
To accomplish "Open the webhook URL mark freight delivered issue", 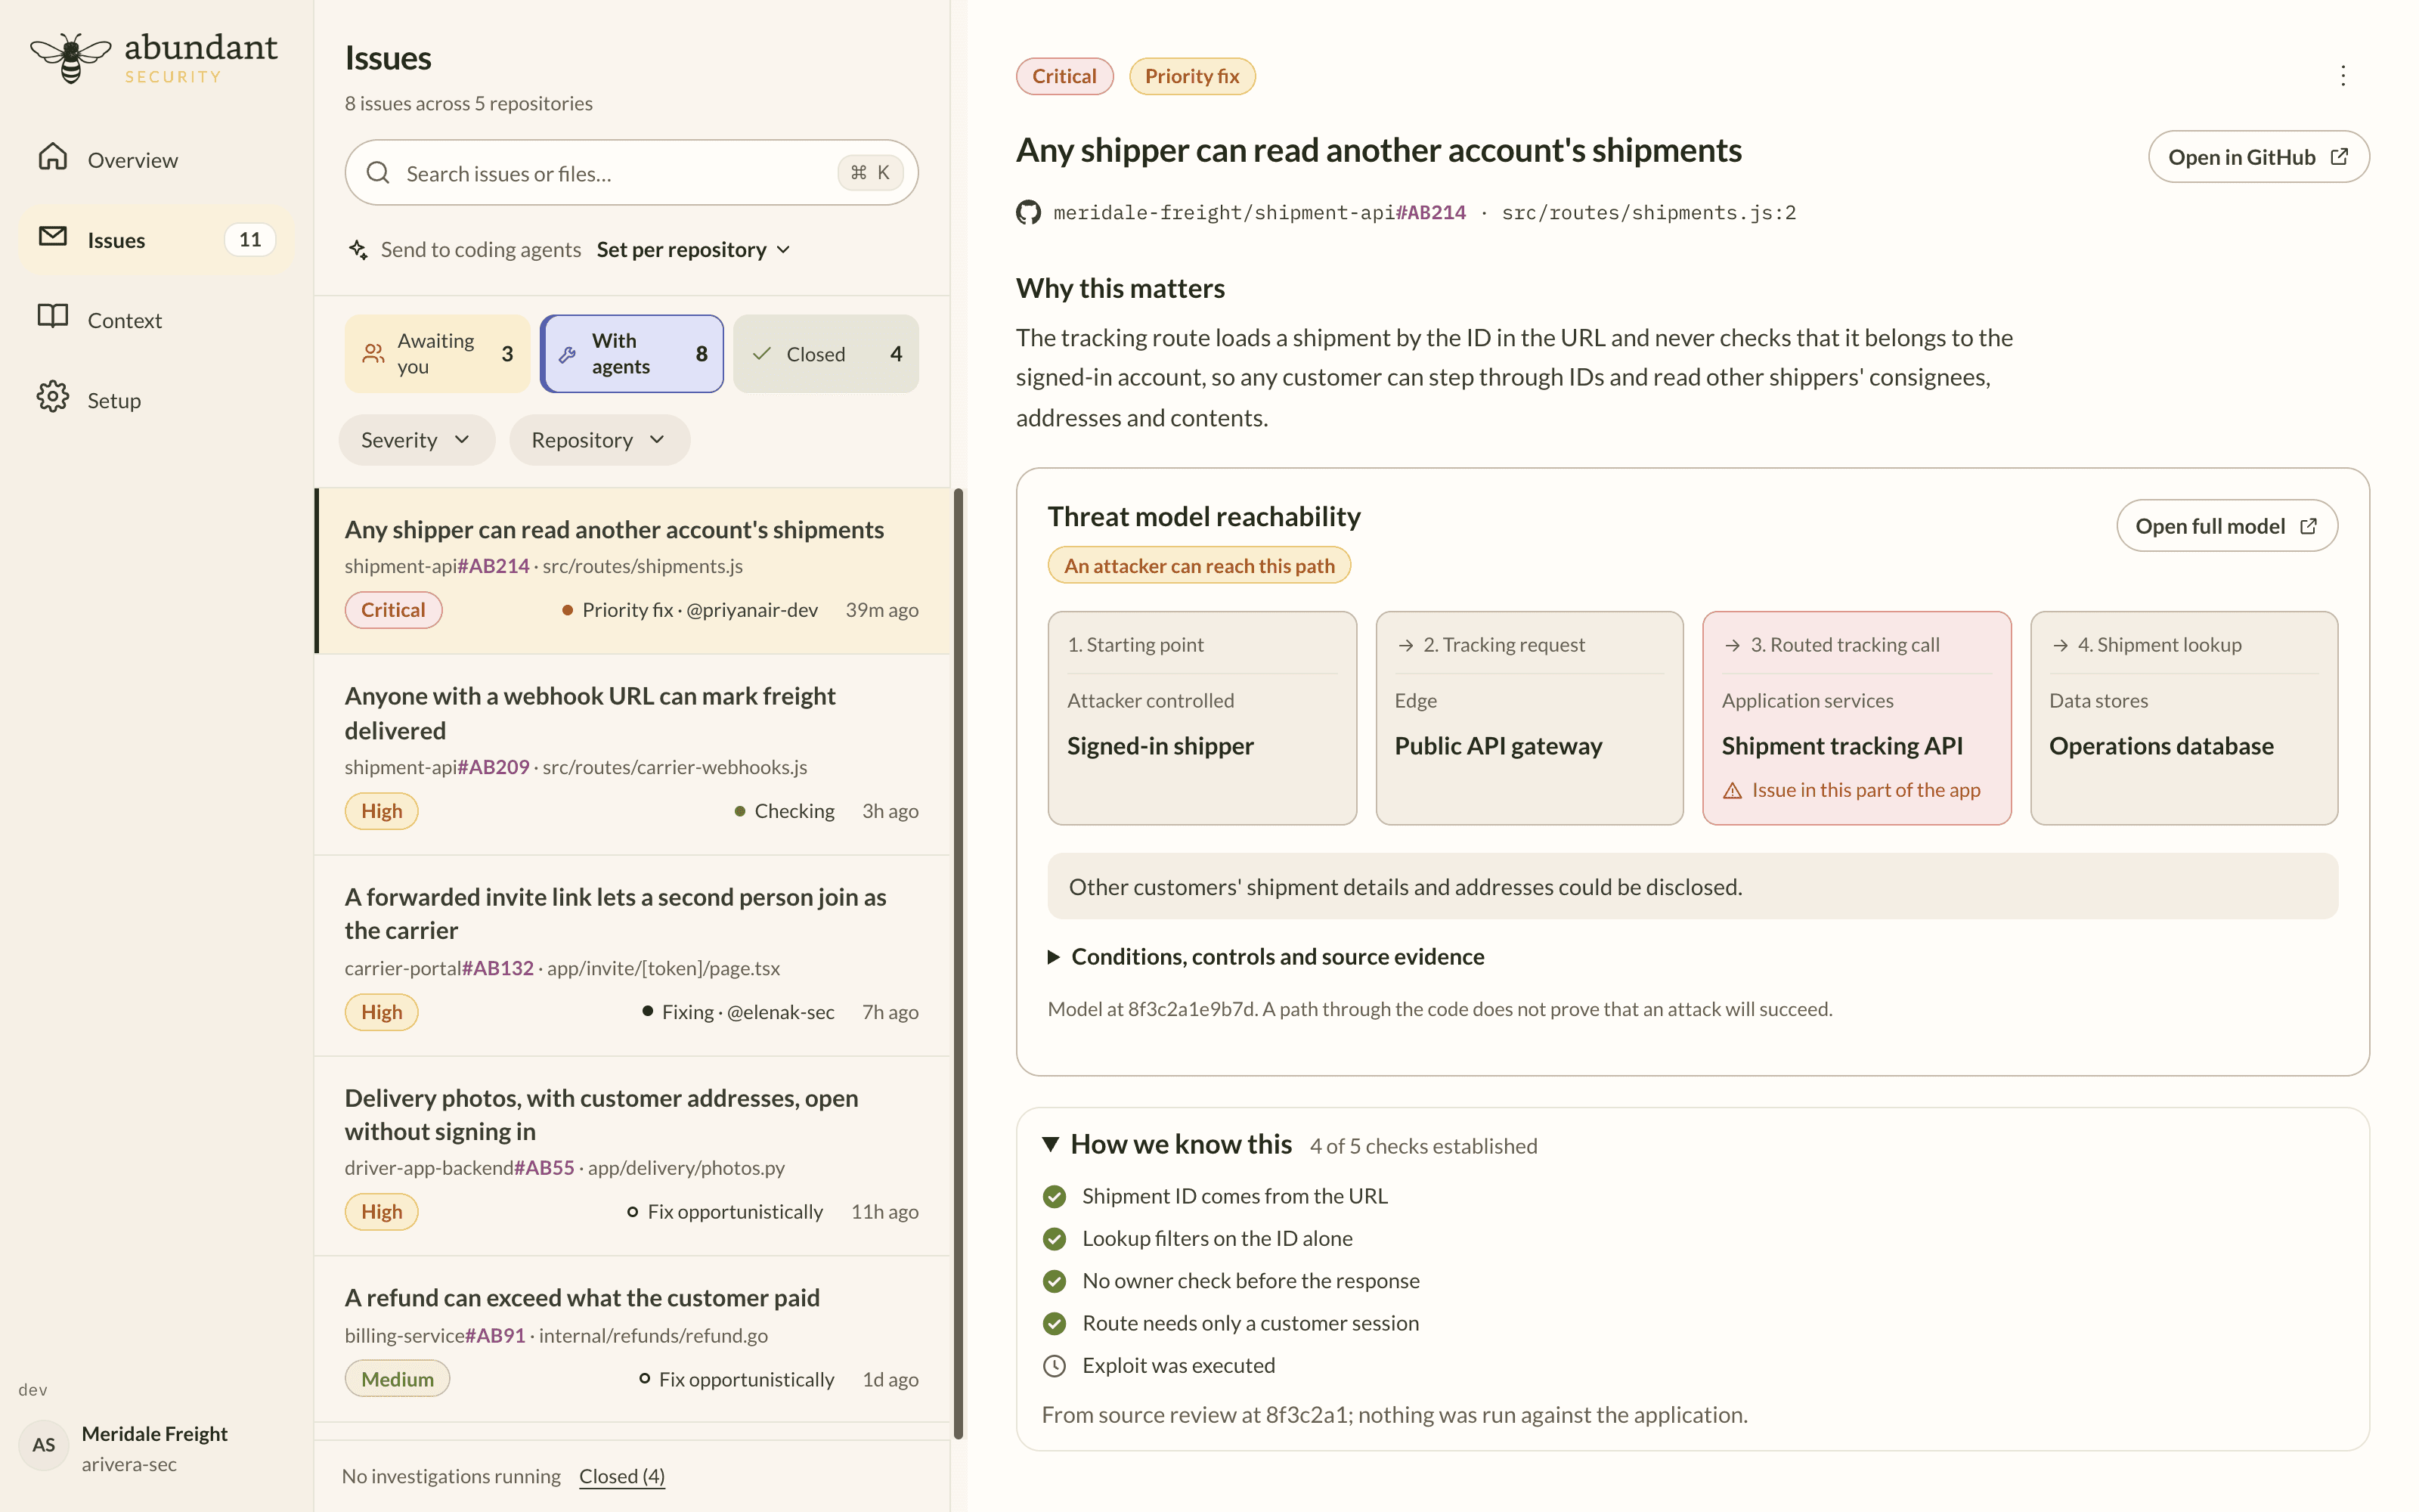I will (632, 755).
